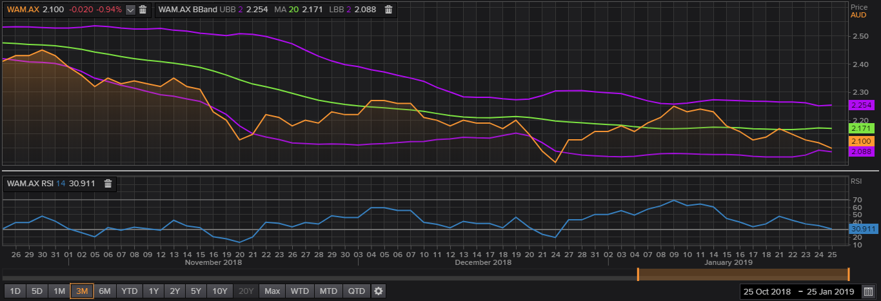Switch to week-to-date WTD range

[x=299, y=291]
